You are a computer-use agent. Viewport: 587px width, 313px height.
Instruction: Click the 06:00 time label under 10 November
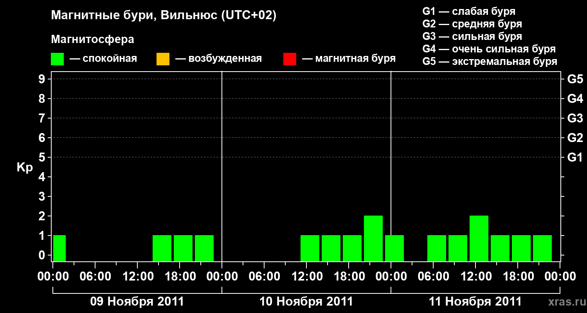(x=264, y=277)
